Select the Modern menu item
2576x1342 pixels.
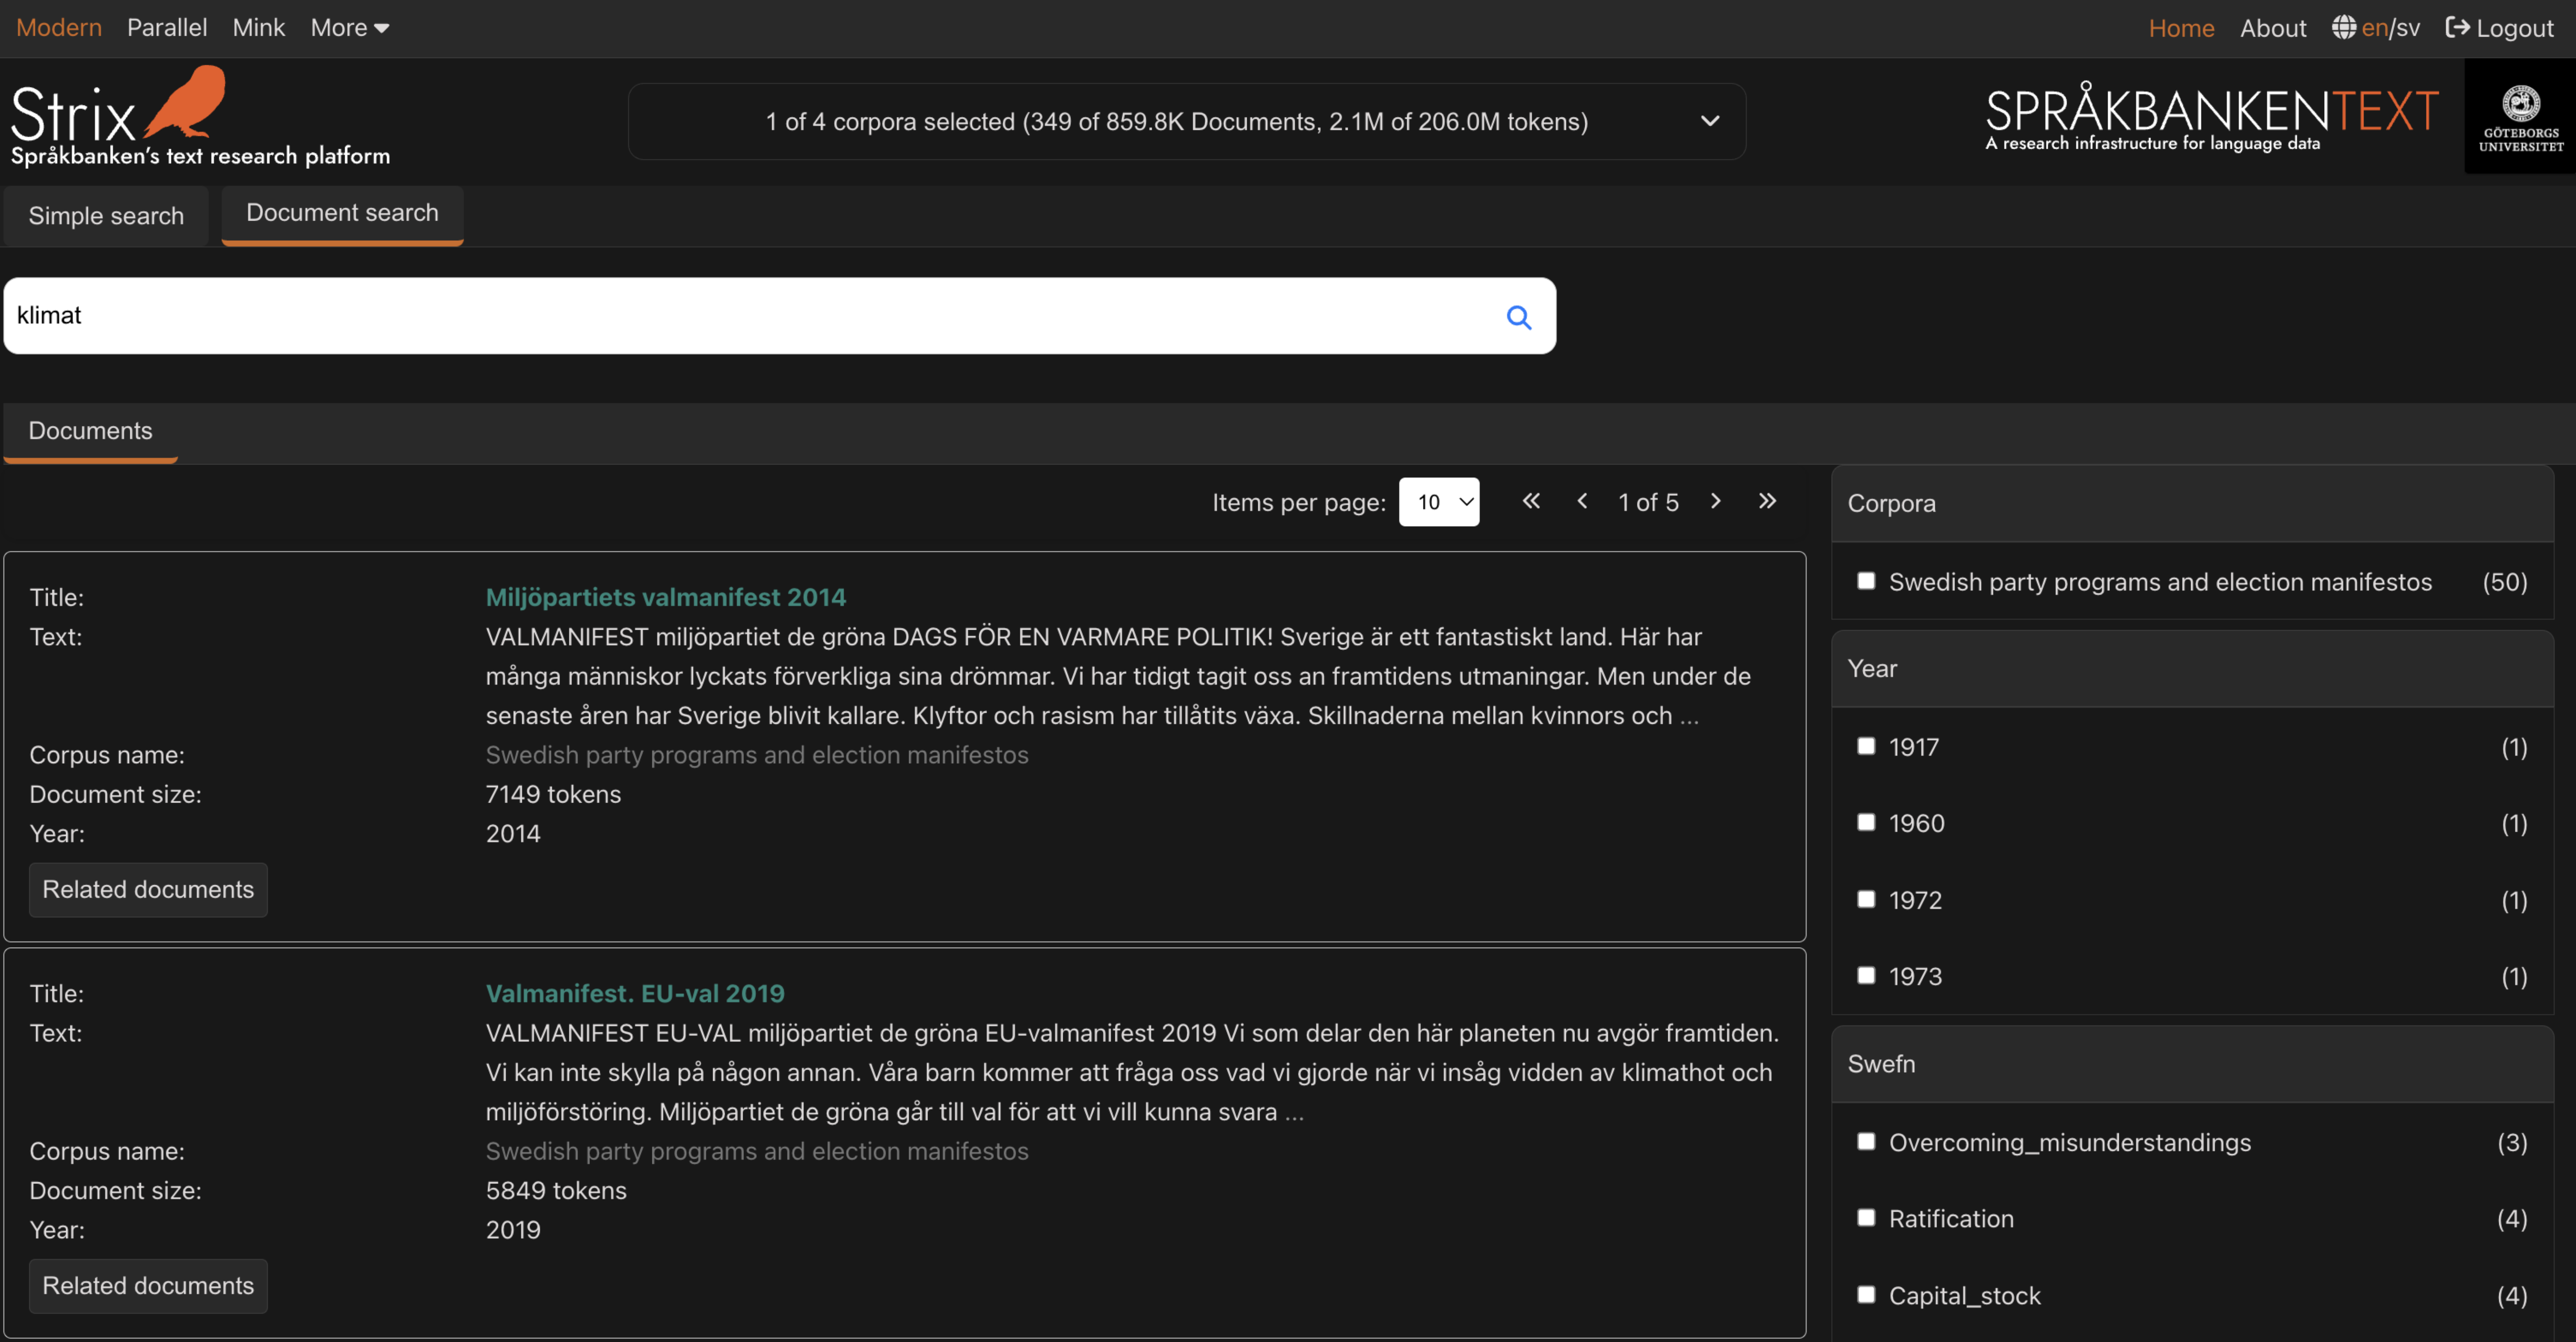[x=59, y=28]
